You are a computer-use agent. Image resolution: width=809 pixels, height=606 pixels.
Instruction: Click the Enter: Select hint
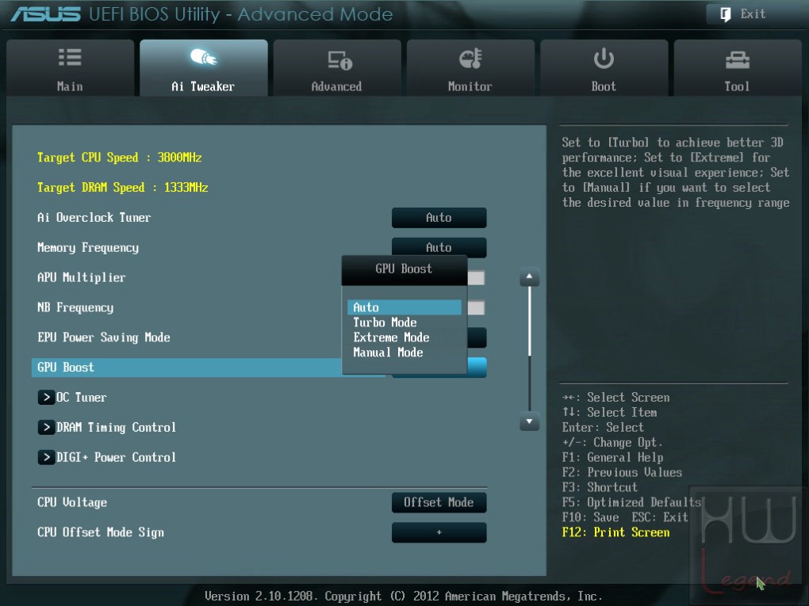(x=603, y=428)
